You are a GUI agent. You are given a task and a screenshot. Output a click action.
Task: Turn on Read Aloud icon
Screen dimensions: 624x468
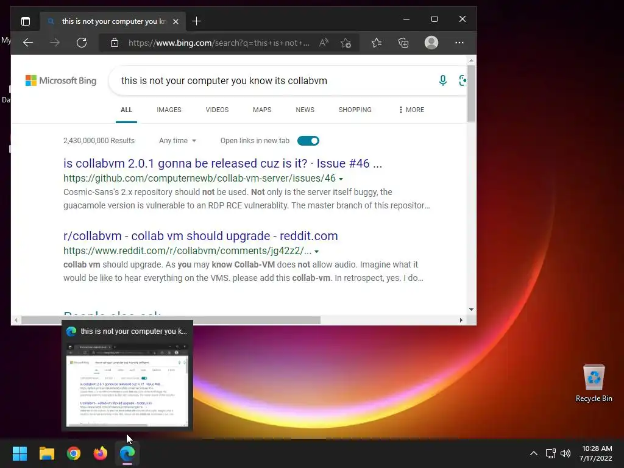point(324,43)
